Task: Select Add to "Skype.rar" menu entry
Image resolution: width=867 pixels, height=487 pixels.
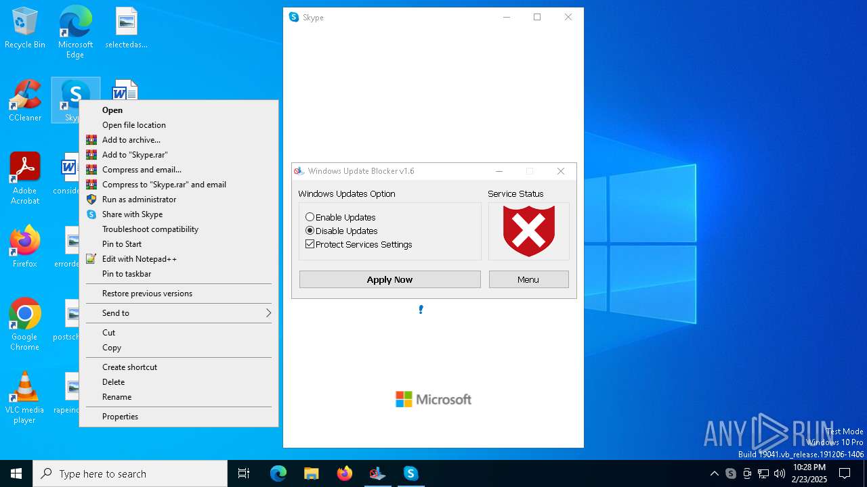Action: (x=179, y=155)
